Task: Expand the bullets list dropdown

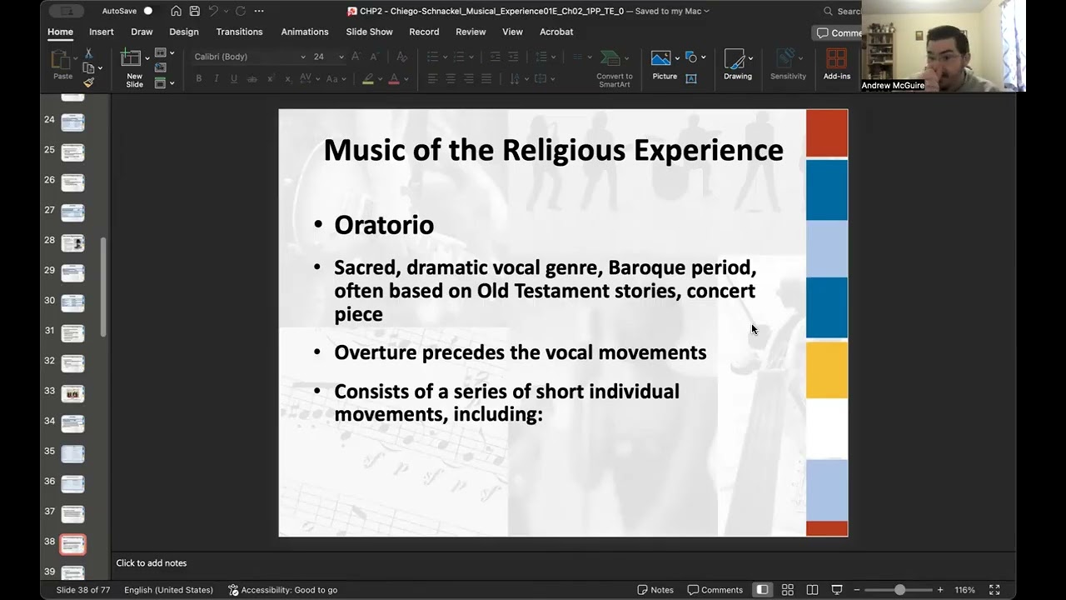Action: 446,57
